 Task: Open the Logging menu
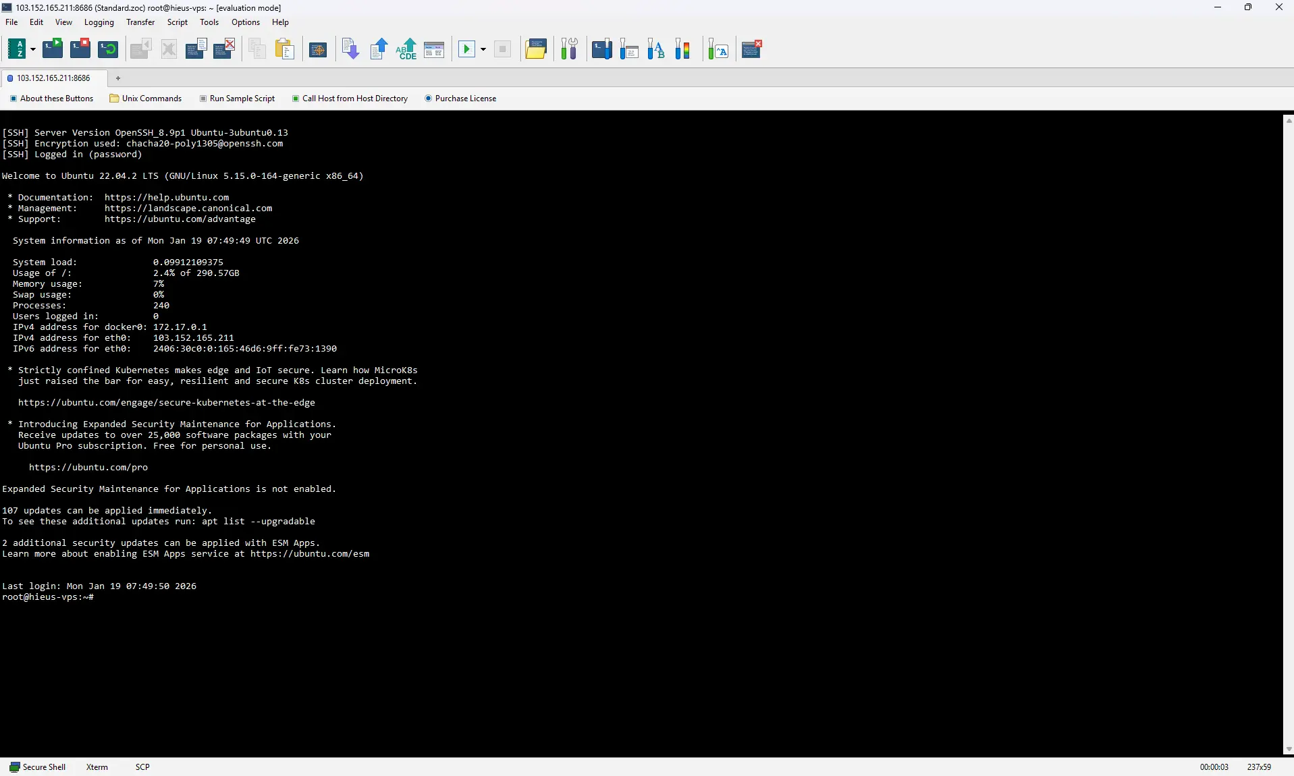pyautogui.click(x=99, y=22)
